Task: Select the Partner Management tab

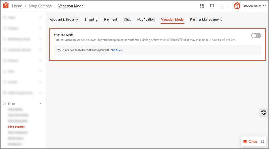Action: pos(206,20)
